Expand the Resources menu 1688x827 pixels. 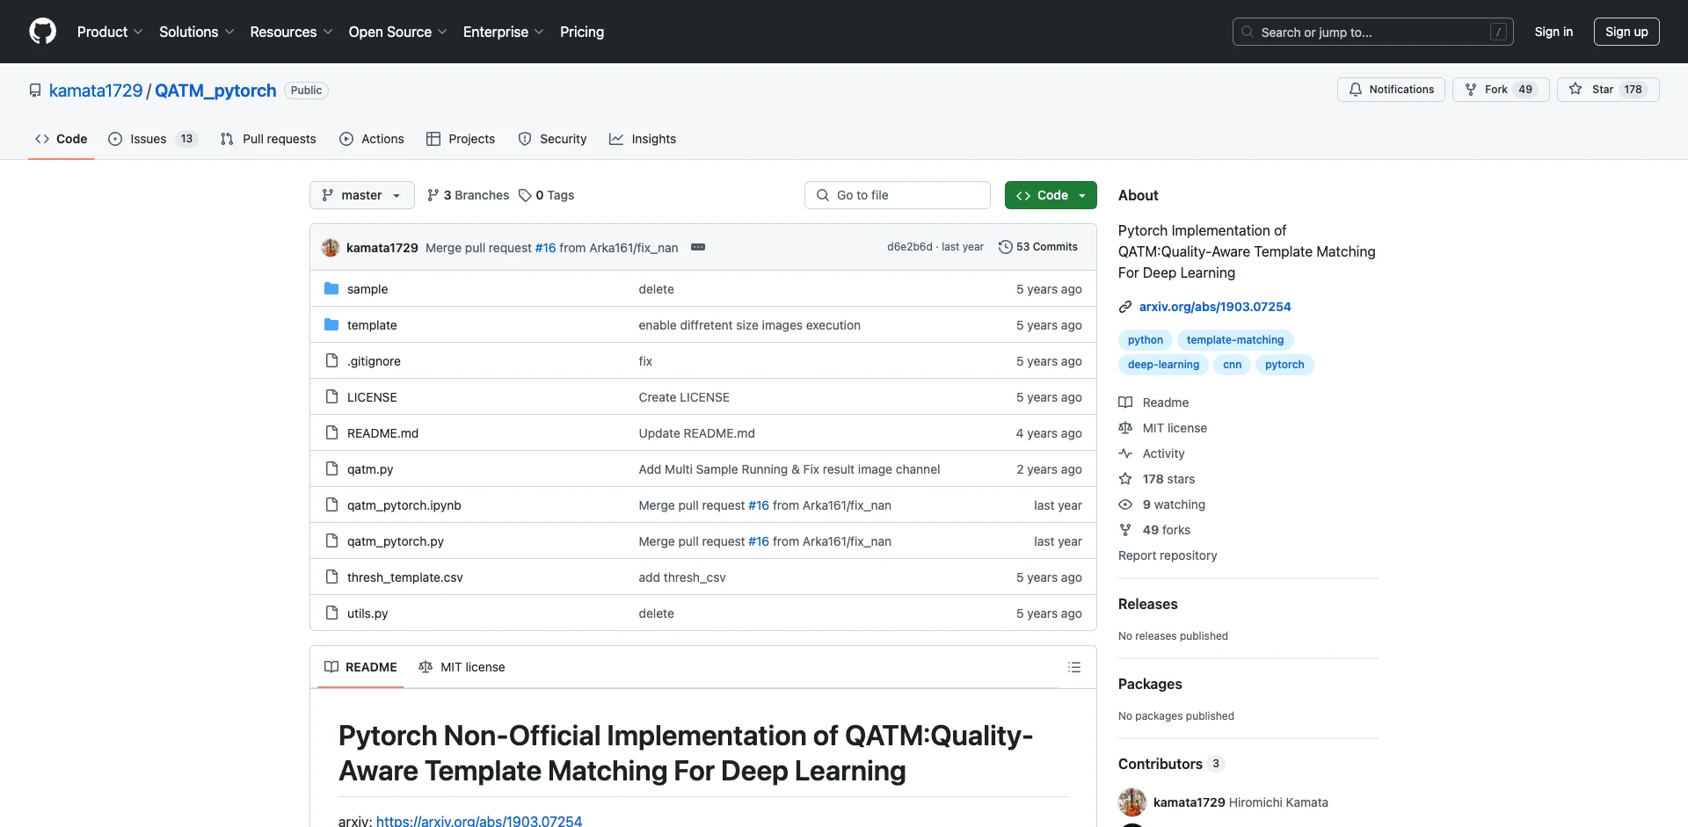pyautogui.click(x=291, y=32)
